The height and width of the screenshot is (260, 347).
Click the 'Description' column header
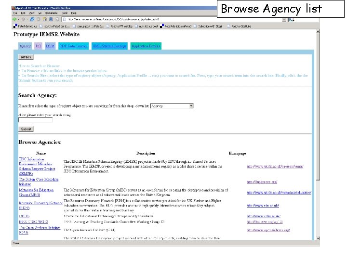click(x=146, y=153)
